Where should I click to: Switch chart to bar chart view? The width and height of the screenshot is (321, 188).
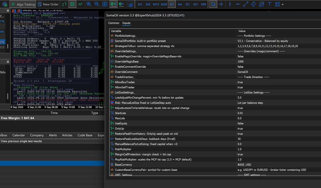pyautogui.click(x=64, y=4)
